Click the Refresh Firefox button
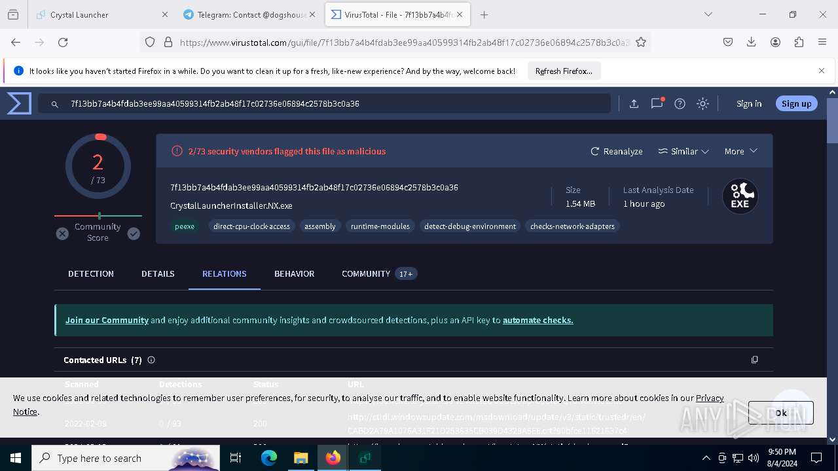The height and width of the screenshot is (471, 838). 564,71
